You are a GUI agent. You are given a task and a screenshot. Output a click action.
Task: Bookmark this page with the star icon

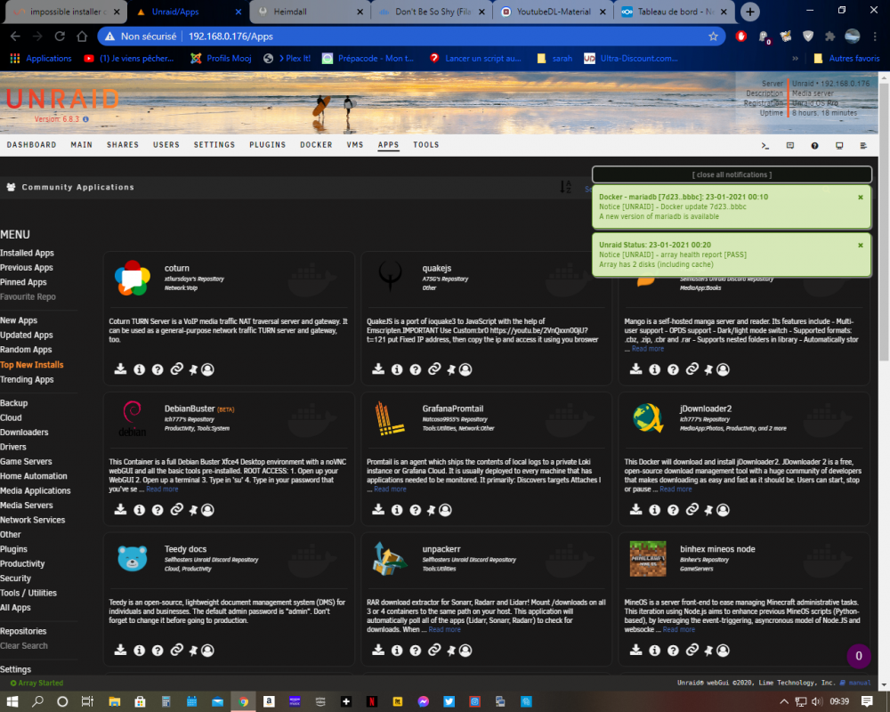point(713,36)
